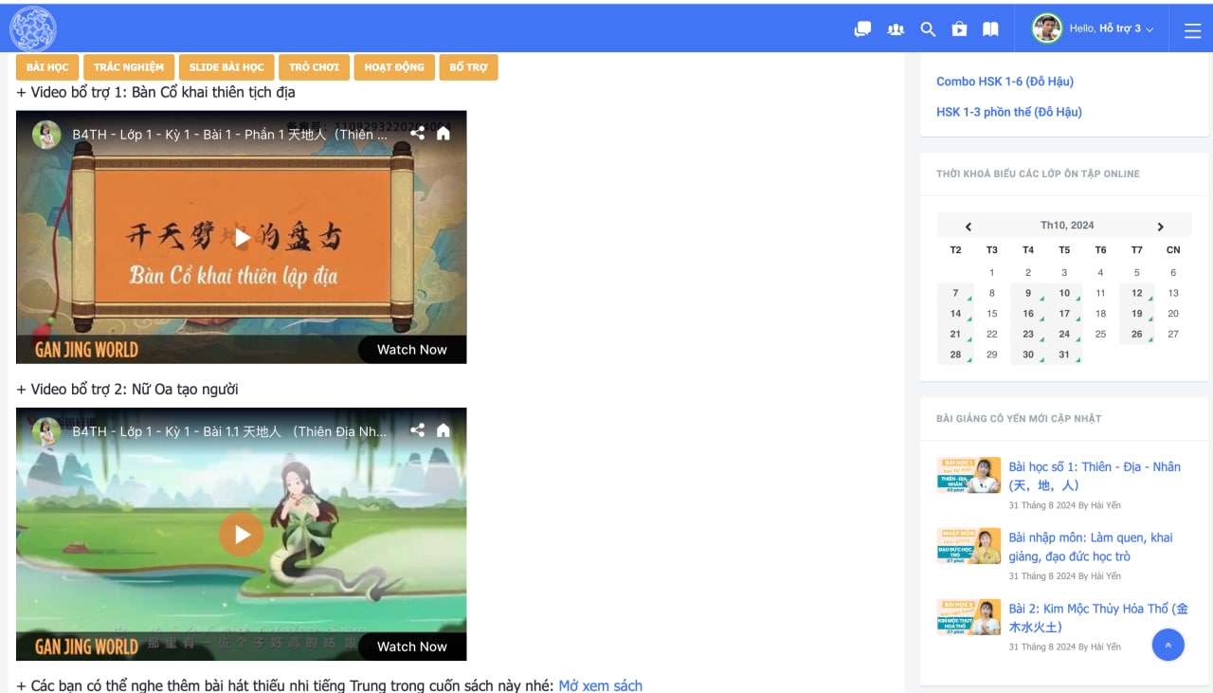Click the site logo in top-left corner
This screenshot has width=1213, height=693.
pyautogui.click(x=33, y=28)
